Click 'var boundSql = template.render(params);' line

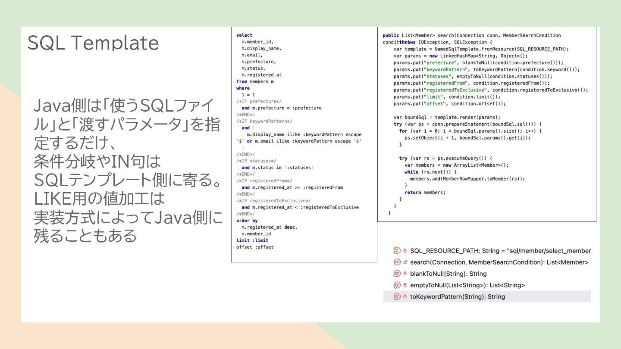coord(447,117)
